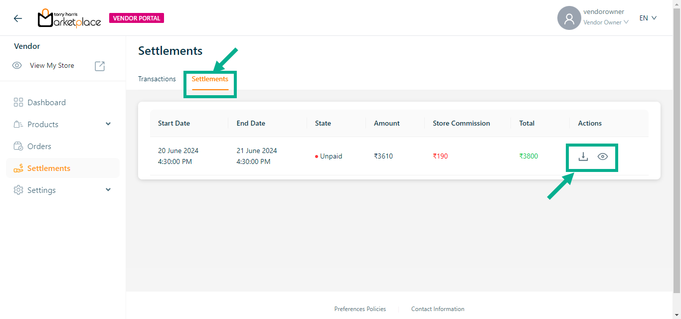Expand the Products menu chevron
This screenshot has width=681, height=319.
[x=108, y=124]
